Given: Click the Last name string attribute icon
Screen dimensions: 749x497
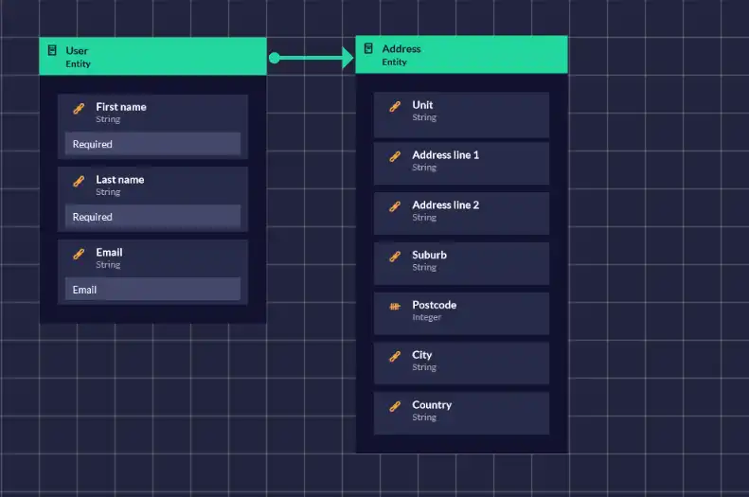Looking at the screenshot, I should (79, 181).
